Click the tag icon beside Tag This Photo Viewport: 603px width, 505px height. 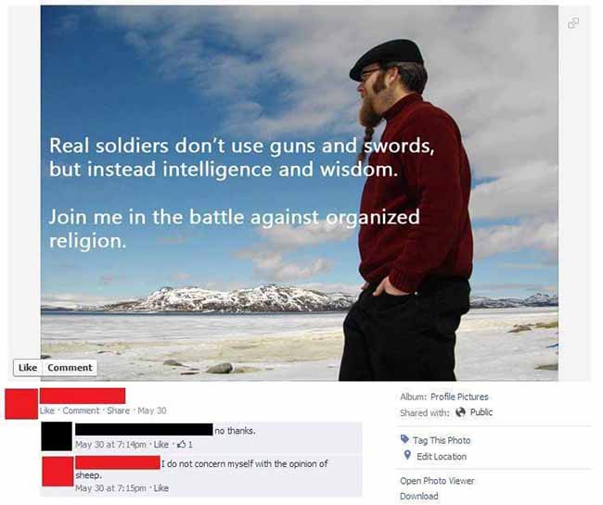[405, 439]
